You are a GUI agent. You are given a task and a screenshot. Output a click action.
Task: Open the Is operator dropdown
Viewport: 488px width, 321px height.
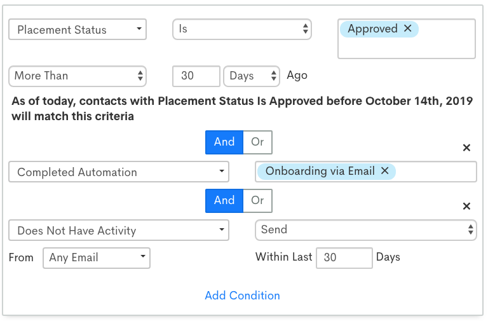[241, 29]
